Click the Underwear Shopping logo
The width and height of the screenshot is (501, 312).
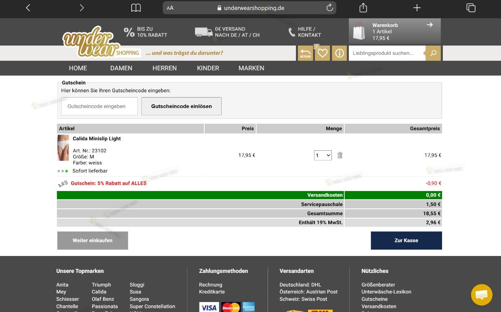click(x=101, y=42)
